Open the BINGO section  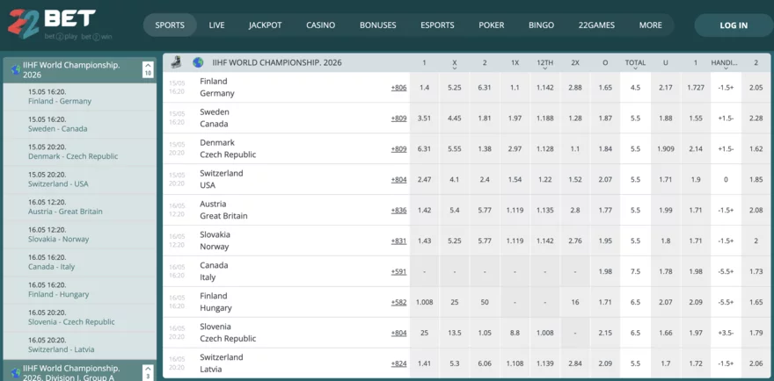point(541,25)
